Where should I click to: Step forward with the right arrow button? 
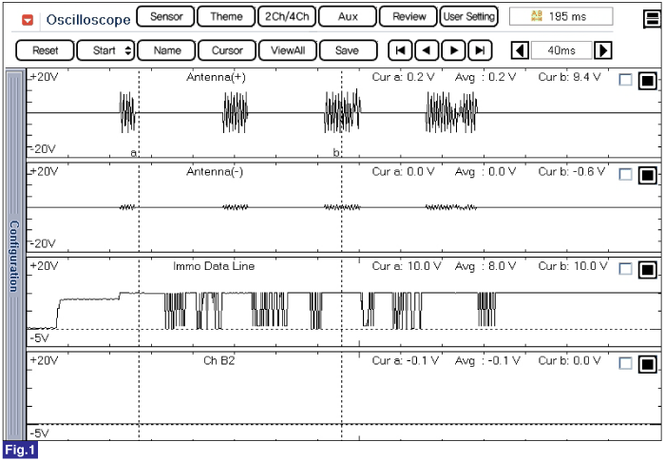coord(453,50)
